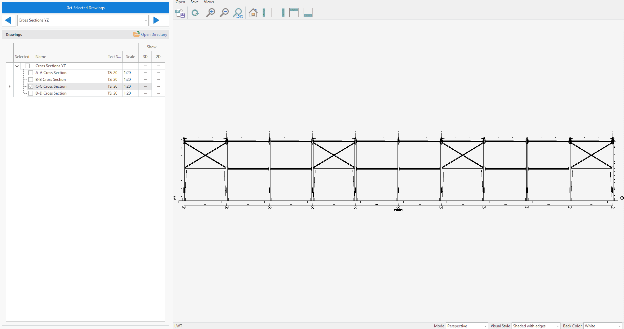This screenshot has height=329, width=624.
Task: Click the refresh drawing icon
Action: 195,13
